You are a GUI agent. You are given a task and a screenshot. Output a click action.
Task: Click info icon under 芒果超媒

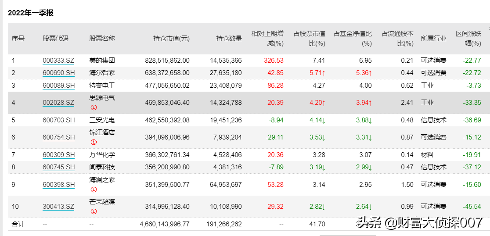click(x=94, y=211)
